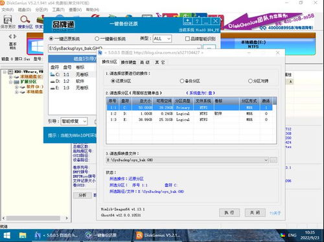Screen dimensions: 324x242
Task: Click the 分析 button in DiskGenius
Action: (82, 195)
